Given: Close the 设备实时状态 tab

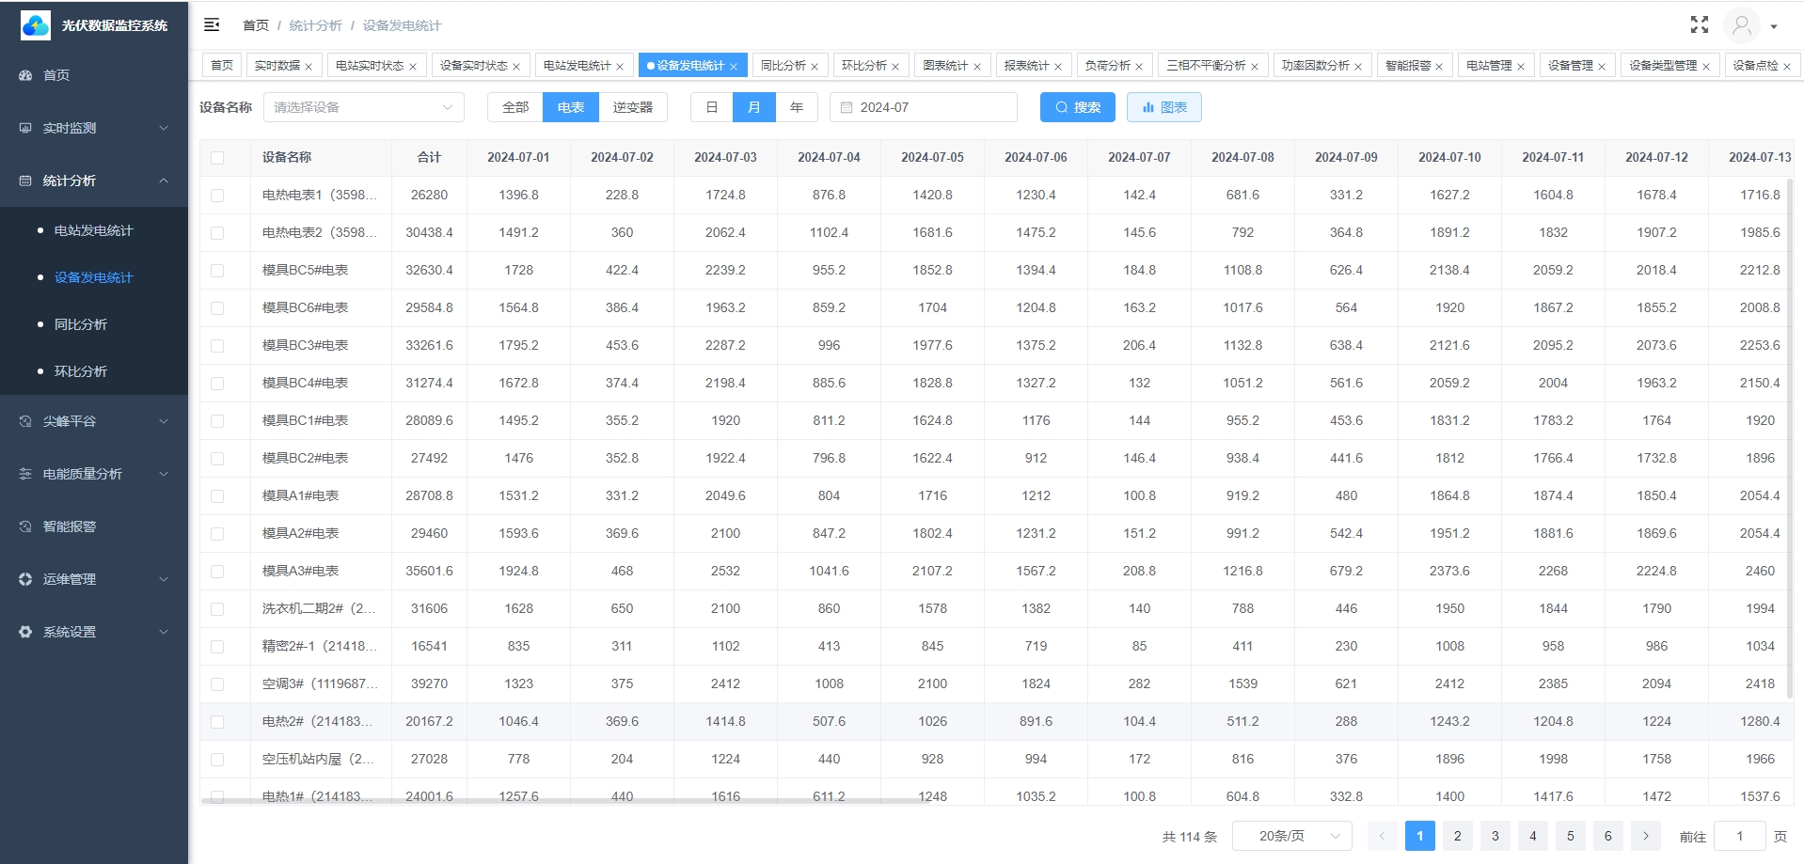Looking at the screenshot, I should click(x=516, y=67).
